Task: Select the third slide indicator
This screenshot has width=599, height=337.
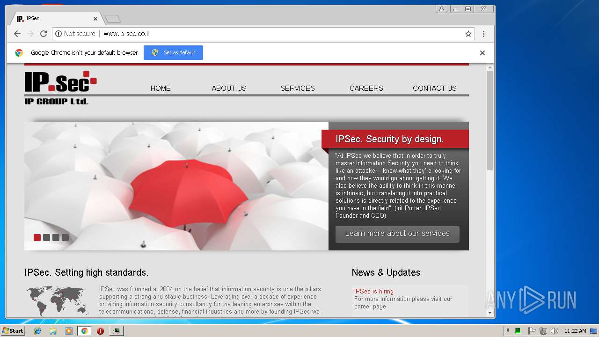Action: point(56,237)
